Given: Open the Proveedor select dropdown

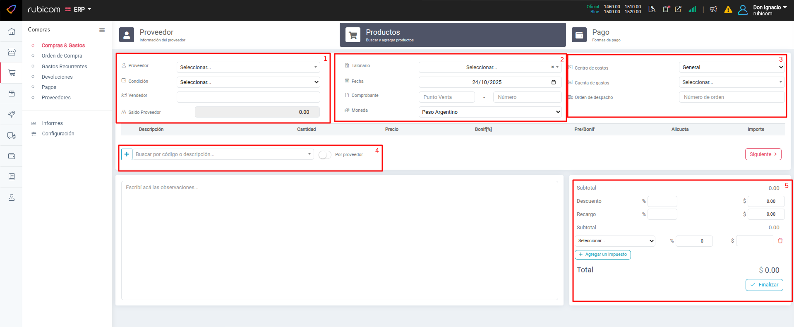Looking at the screenshot, I should click(248, 67).
